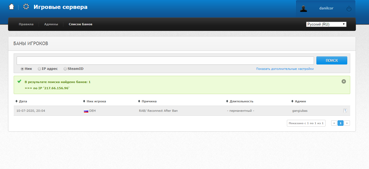Click the green checkmark icon in notice

click(x=19, y=81)
